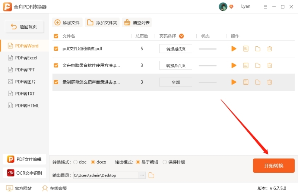The image size is (298, 194).
Task: Open output folder icon for 金舟电脑录音软件使用方法 row
Action: 258,65
